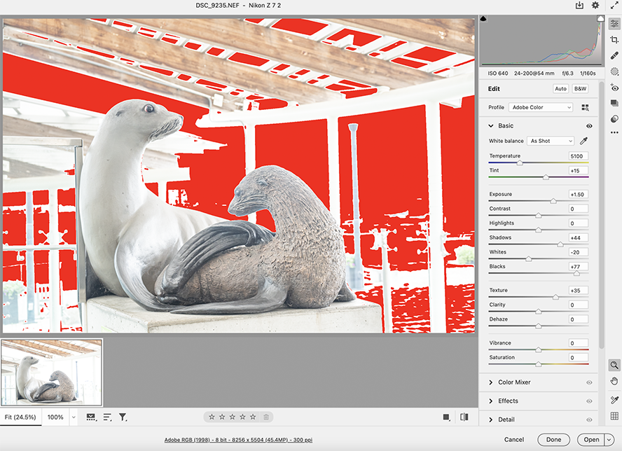Toggle visibility of Basic panel edits
The width and height of the screenshot is (622, 451).
(589, 126)
